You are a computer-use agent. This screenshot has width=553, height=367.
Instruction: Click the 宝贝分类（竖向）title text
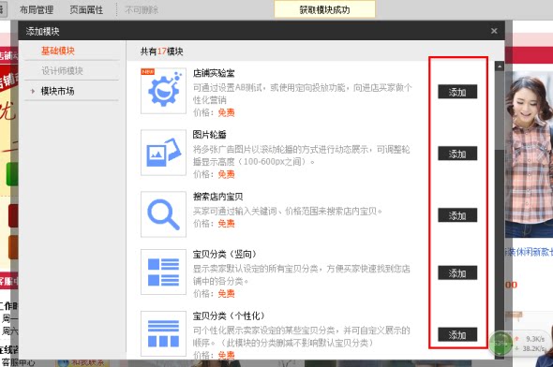(225, 254)
